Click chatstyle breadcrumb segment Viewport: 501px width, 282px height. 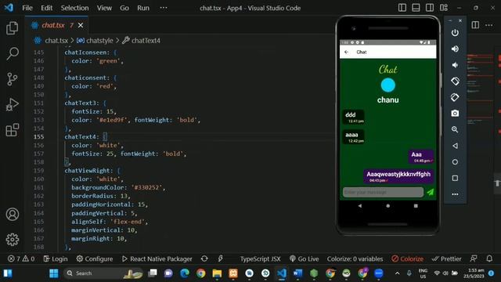(x=99, y=41)
